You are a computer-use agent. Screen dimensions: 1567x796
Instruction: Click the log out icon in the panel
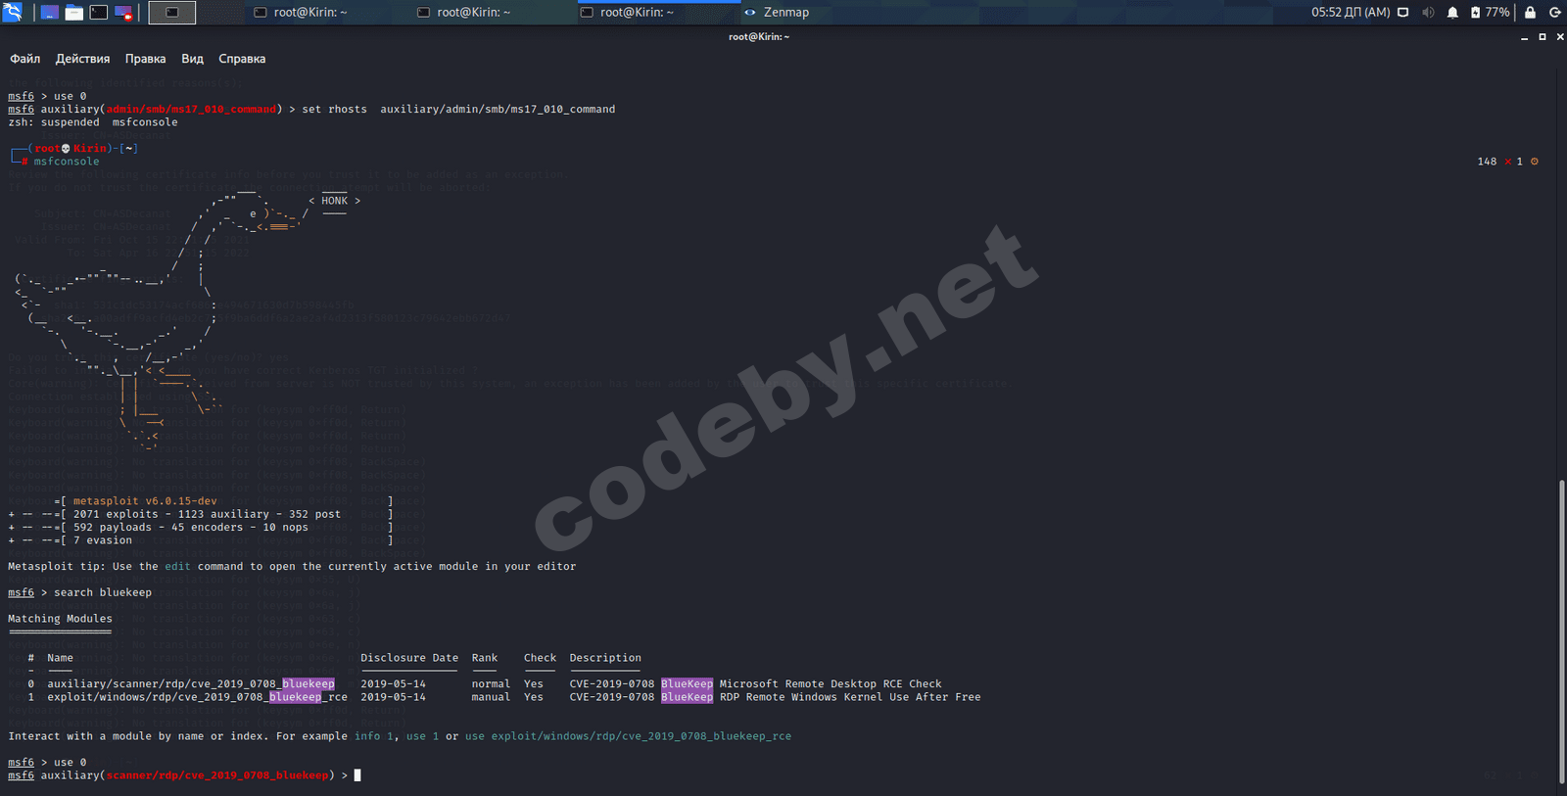[x=1554, y=13]
